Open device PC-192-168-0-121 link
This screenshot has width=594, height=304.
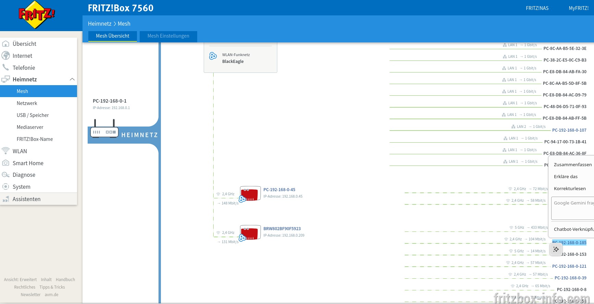(x=569, y=266)
